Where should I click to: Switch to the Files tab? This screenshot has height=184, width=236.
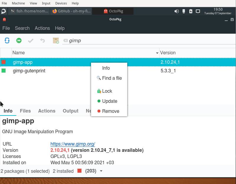tap(25, 111)
